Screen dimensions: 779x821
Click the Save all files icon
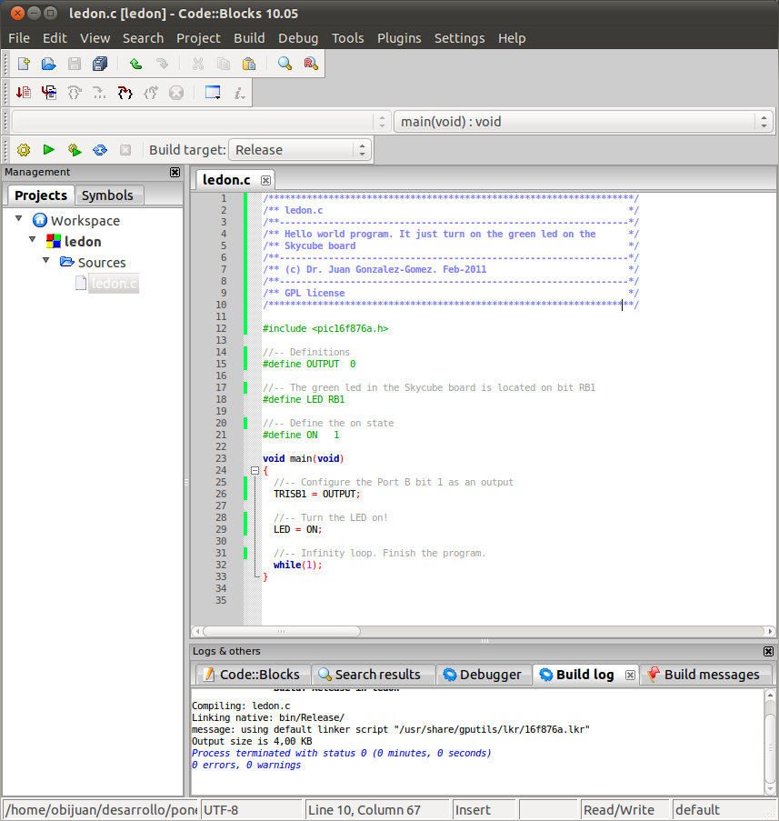pos(100,64)
